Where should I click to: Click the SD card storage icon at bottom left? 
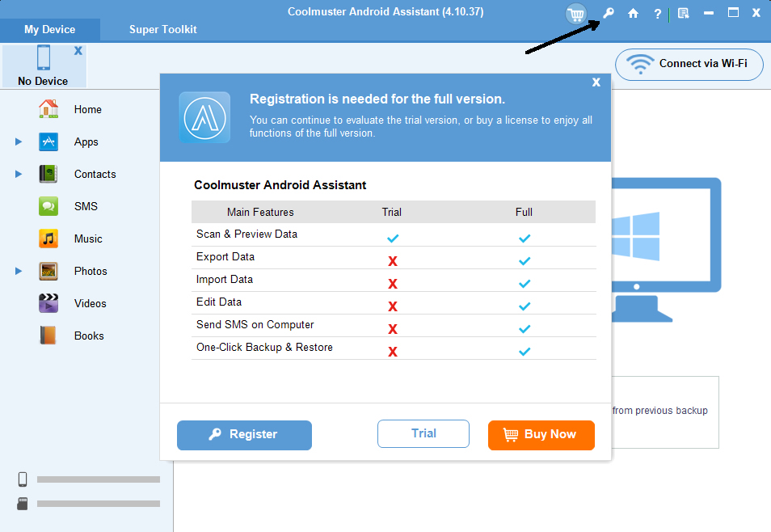click(23, 504)
